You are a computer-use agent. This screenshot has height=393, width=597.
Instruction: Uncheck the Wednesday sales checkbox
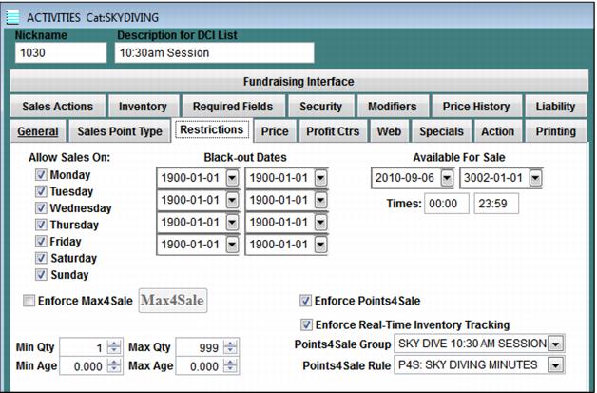pyautogui.click(x=41, y=208)
